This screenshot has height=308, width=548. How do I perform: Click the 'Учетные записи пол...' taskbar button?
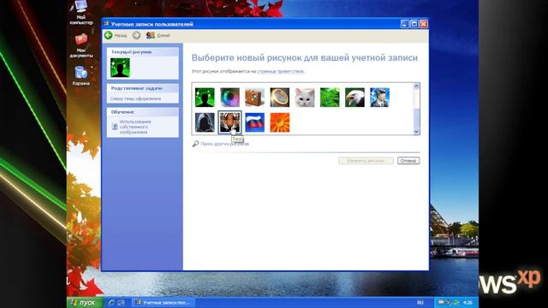click(164, 303)
